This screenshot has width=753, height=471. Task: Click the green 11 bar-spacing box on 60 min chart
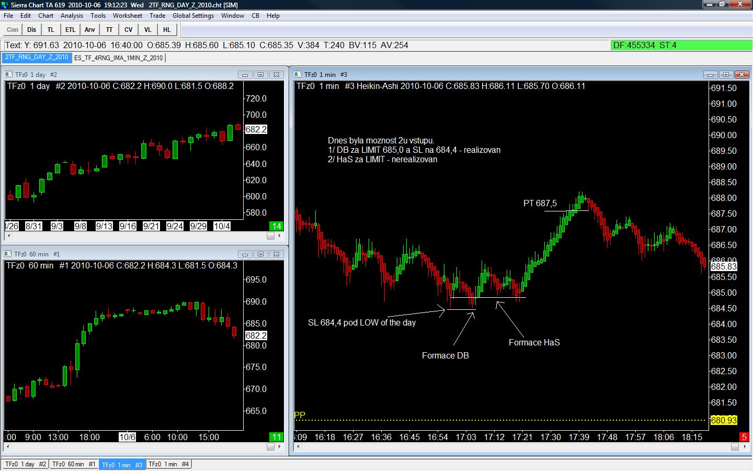(x=276, y=437)
